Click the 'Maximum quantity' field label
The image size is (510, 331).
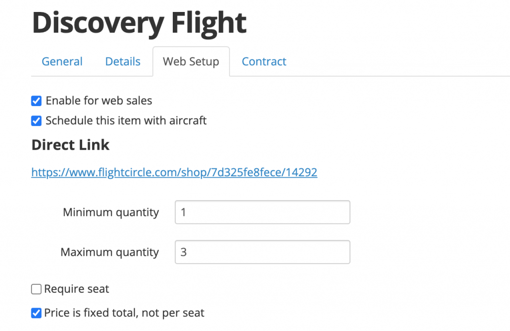coord(110,252)
